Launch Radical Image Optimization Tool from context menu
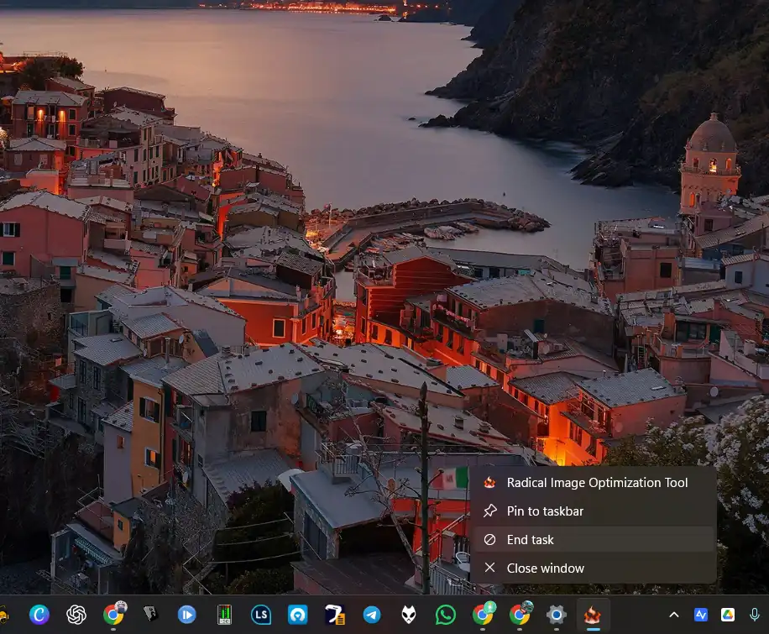Screen dimensions: 769x634 (596, 482)
